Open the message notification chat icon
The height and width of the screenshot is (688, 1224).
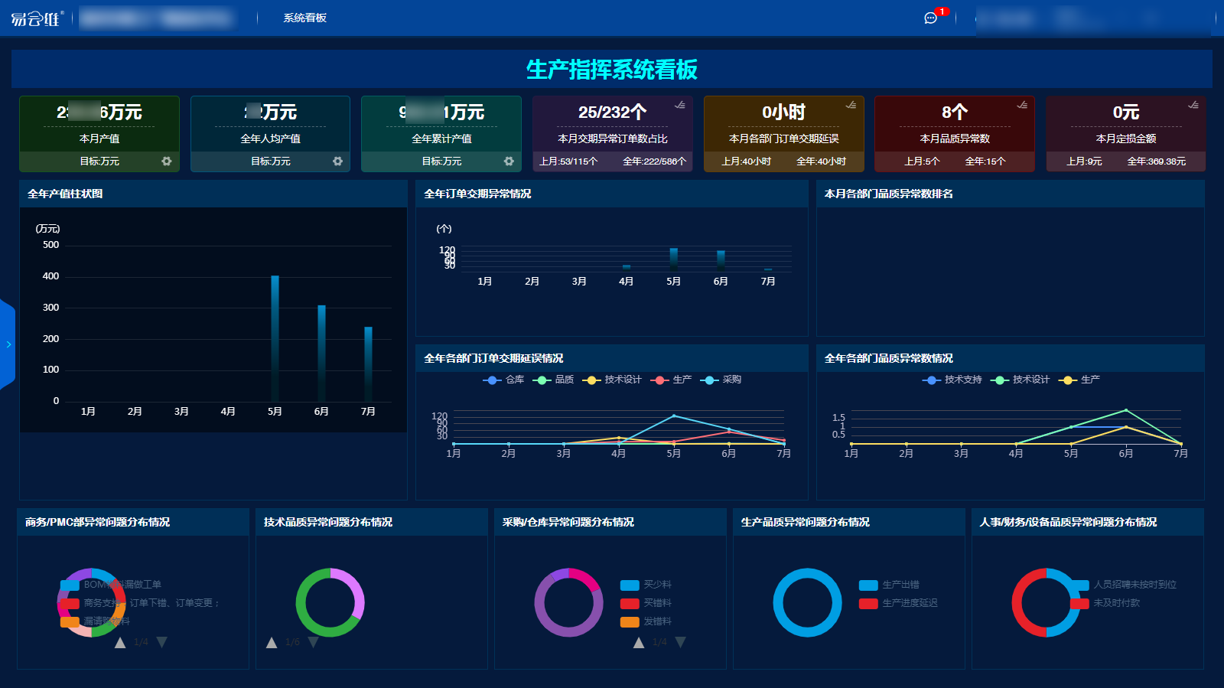click(x=930, y=18)
